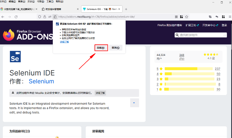Click the crop screenshot toolbar icon
232x138 pixels.
coord(210,17)
